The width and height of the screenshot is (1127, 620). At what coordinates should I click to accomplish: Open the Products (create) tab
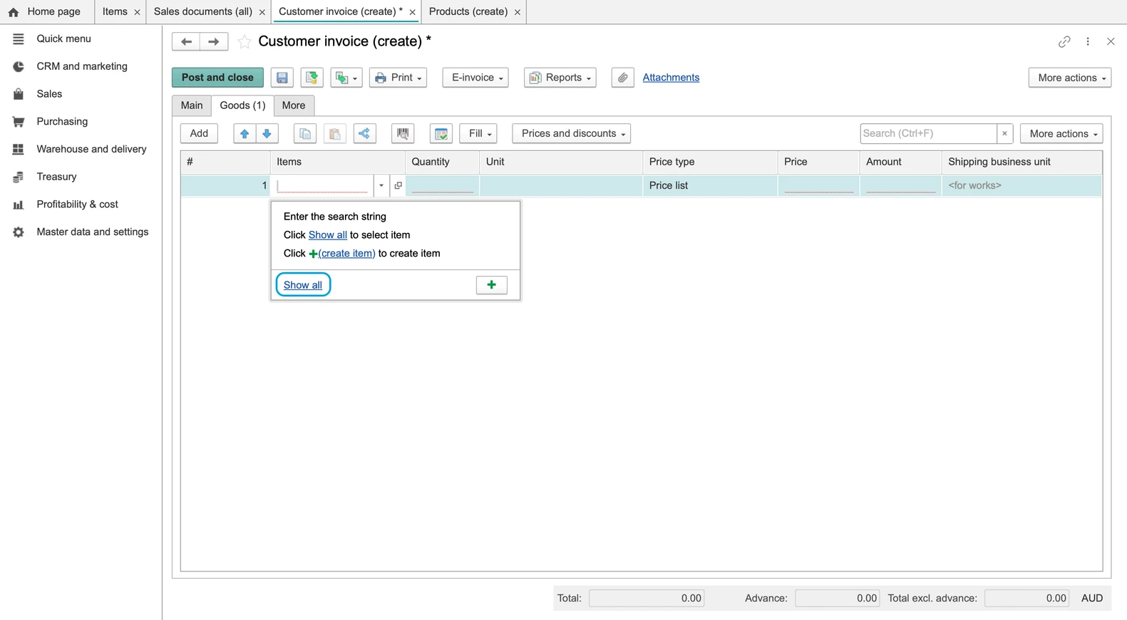pyautogui.click(x=468, y=11)
